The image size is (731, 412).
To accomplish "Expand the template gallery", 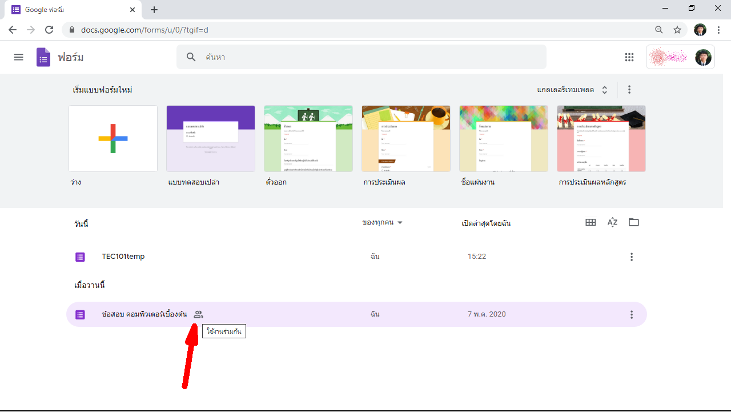I will [572, 90].
